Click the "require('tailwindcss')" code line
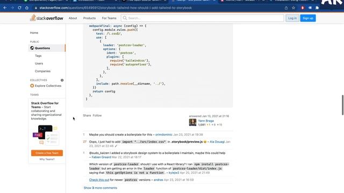 pyautogui.click(x=130, y=61)
